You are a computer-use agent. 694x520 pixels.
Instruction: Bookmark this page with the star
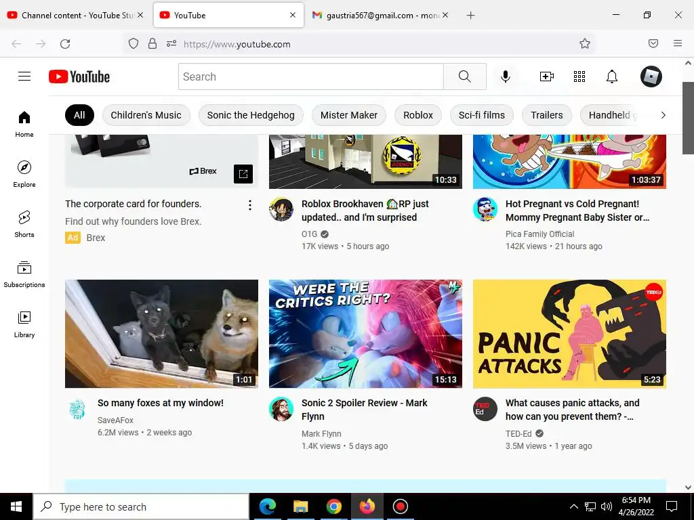point(585,43)
